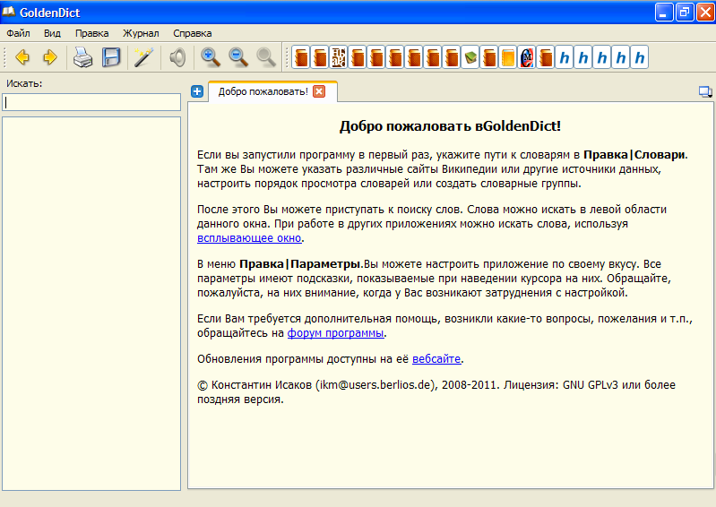Reset zoom with the plain magnifier icon
The height and width of the screenshot is (507, 716).
point(266,58)
